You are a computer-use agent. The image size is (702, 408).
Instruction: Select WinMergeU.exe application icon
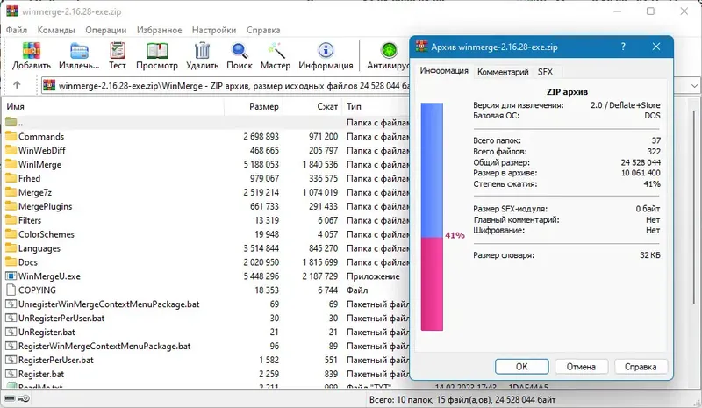click(x=11, y=276)
